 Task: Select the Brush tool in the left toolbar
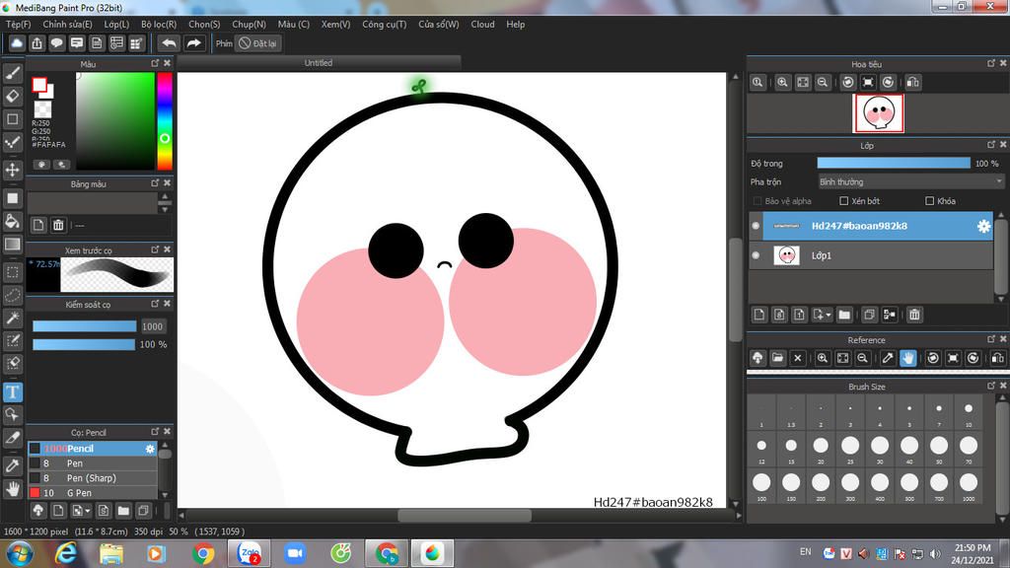click(x=12, y=73)
